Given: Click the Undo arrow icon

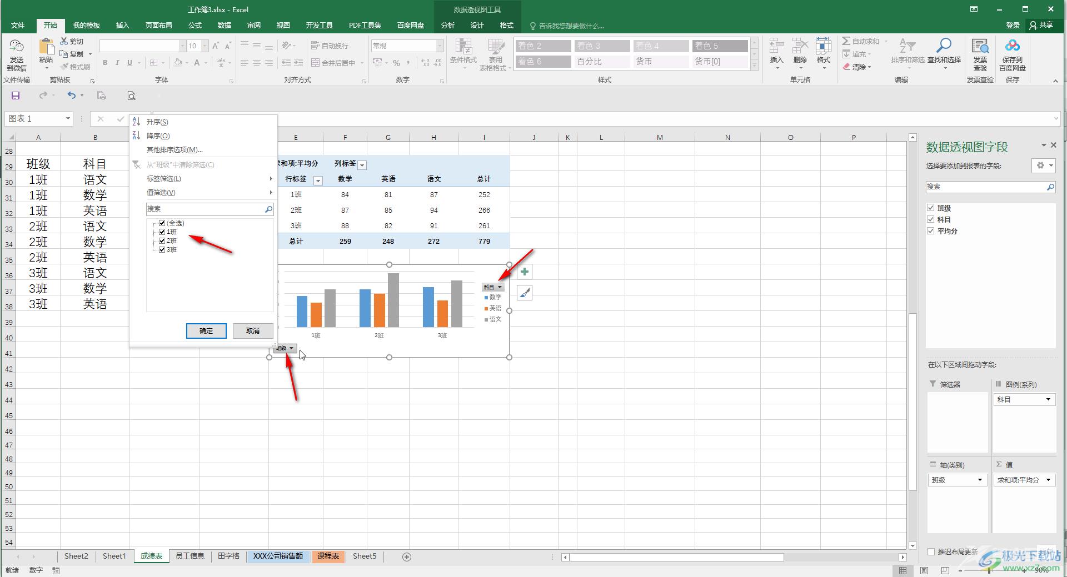Looking at the screenshot, I should pos(72,96).
